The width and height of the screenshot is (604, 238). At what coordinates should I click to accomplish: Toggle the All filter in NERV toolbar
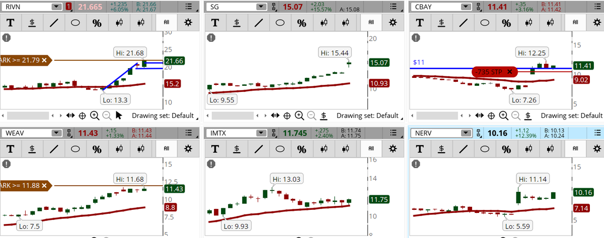(576, 149)
